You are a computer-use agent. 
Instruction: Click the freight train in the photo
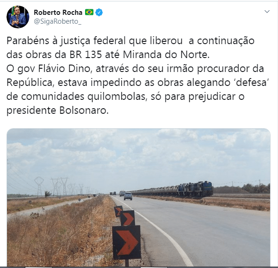point(172,190)
